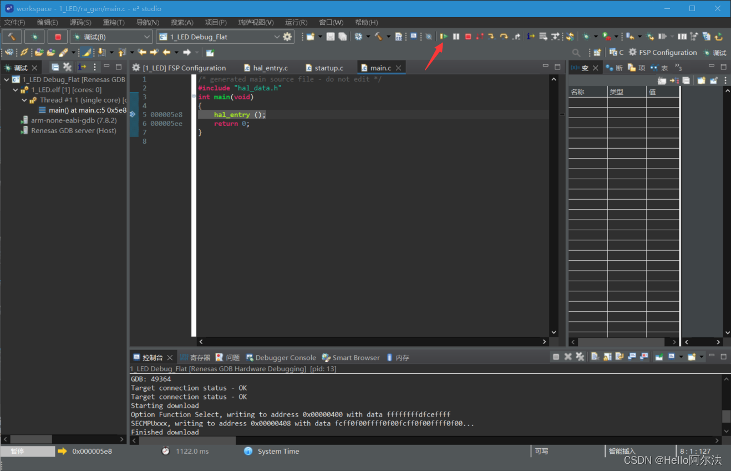
Task: Resume program execution with the green arrow
Action: point(444,36)
